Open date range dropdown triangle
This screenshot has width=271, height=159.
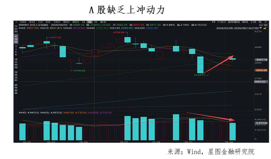coord(260,28)
